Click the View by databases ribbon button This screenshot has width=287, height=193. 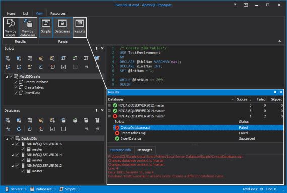28,28
